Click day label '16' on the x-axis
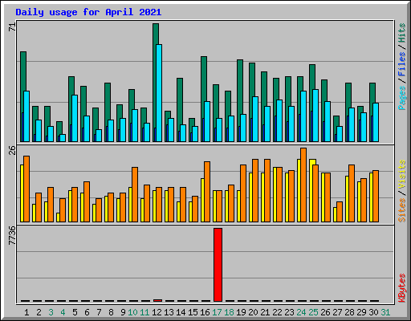The image size is (411, 321). pyautogui.click(x=205, y=312)
